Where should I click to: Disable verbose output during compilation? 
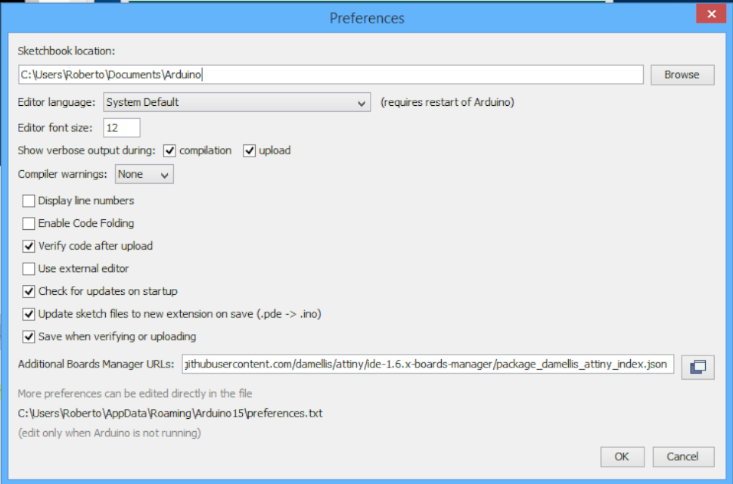pyautogui.click(x=169, y=150)
